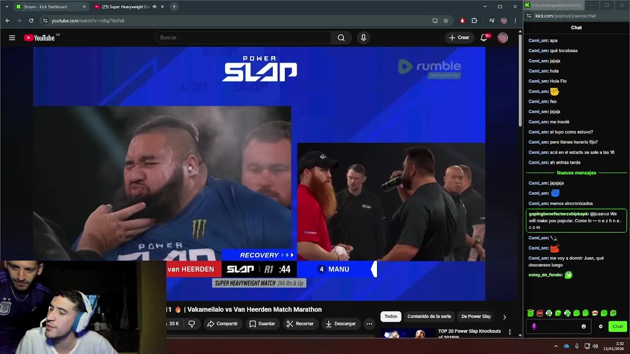This screenshot has width=630, height=354.
Task: Pick the dog face emote
Action: (595, 313)
